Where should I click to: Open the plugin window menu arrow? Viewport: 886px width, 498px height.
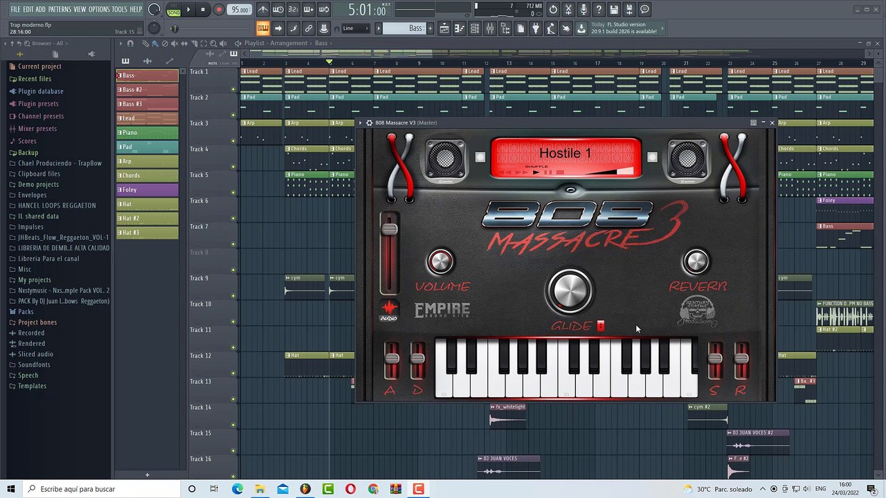[361, 122]
